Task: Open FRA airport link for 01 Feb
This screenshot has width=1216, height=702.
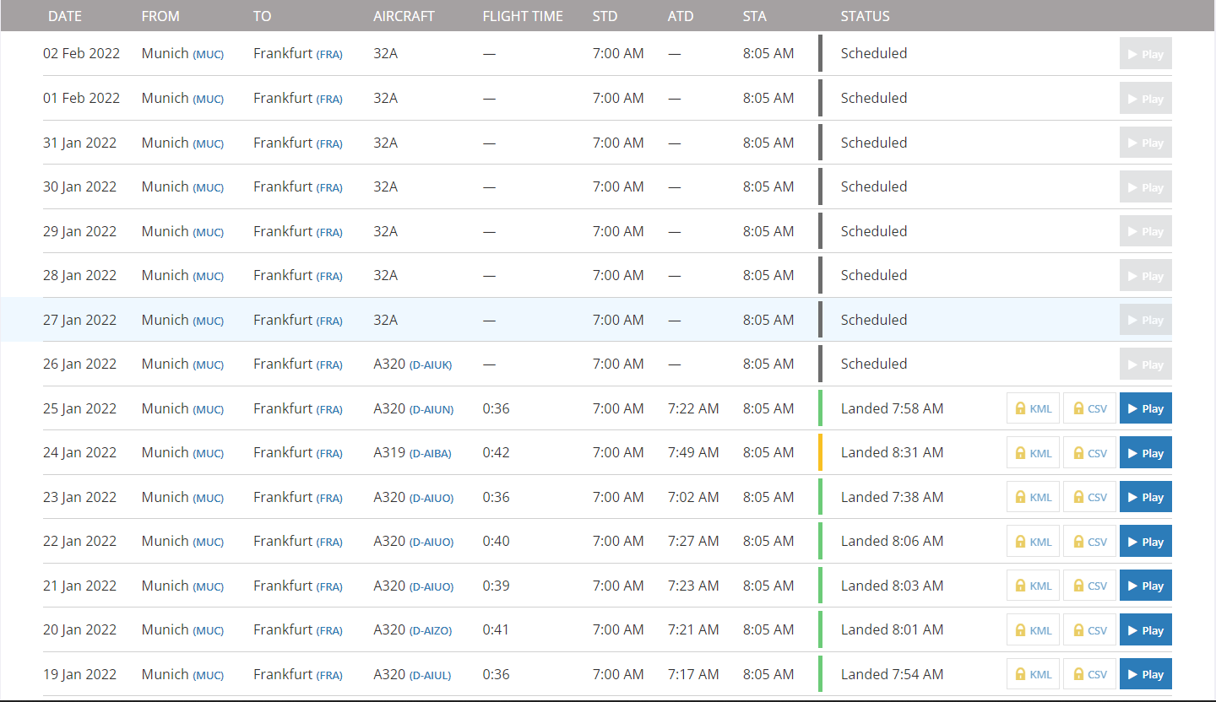Action: pos(329,100)
